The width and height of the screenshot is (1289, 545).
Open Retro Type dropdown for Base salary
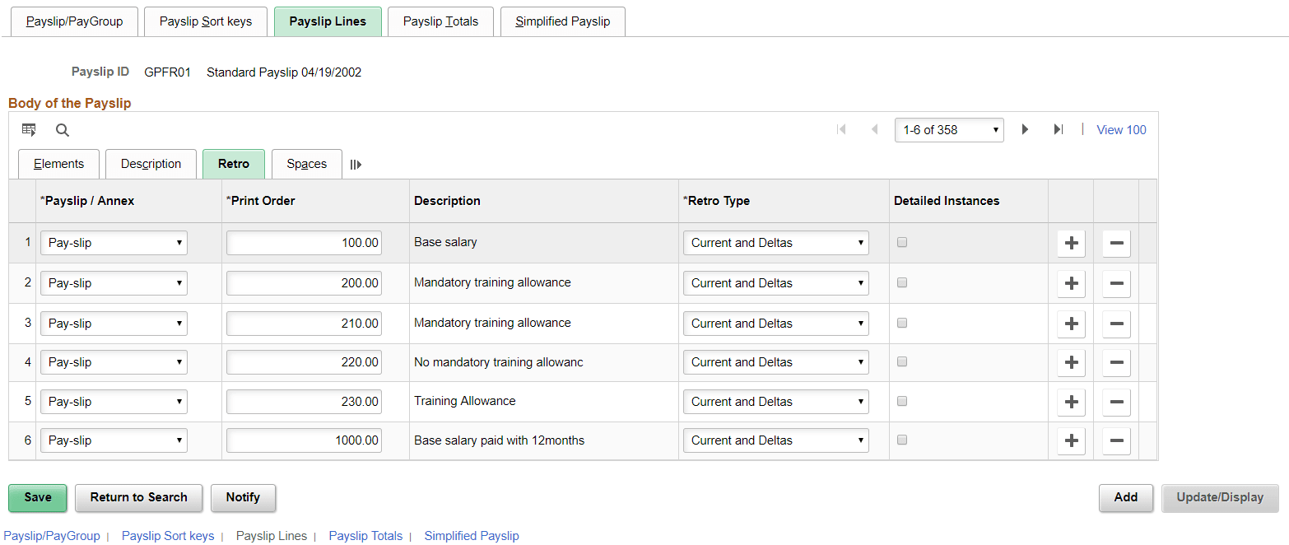point(775,244)
